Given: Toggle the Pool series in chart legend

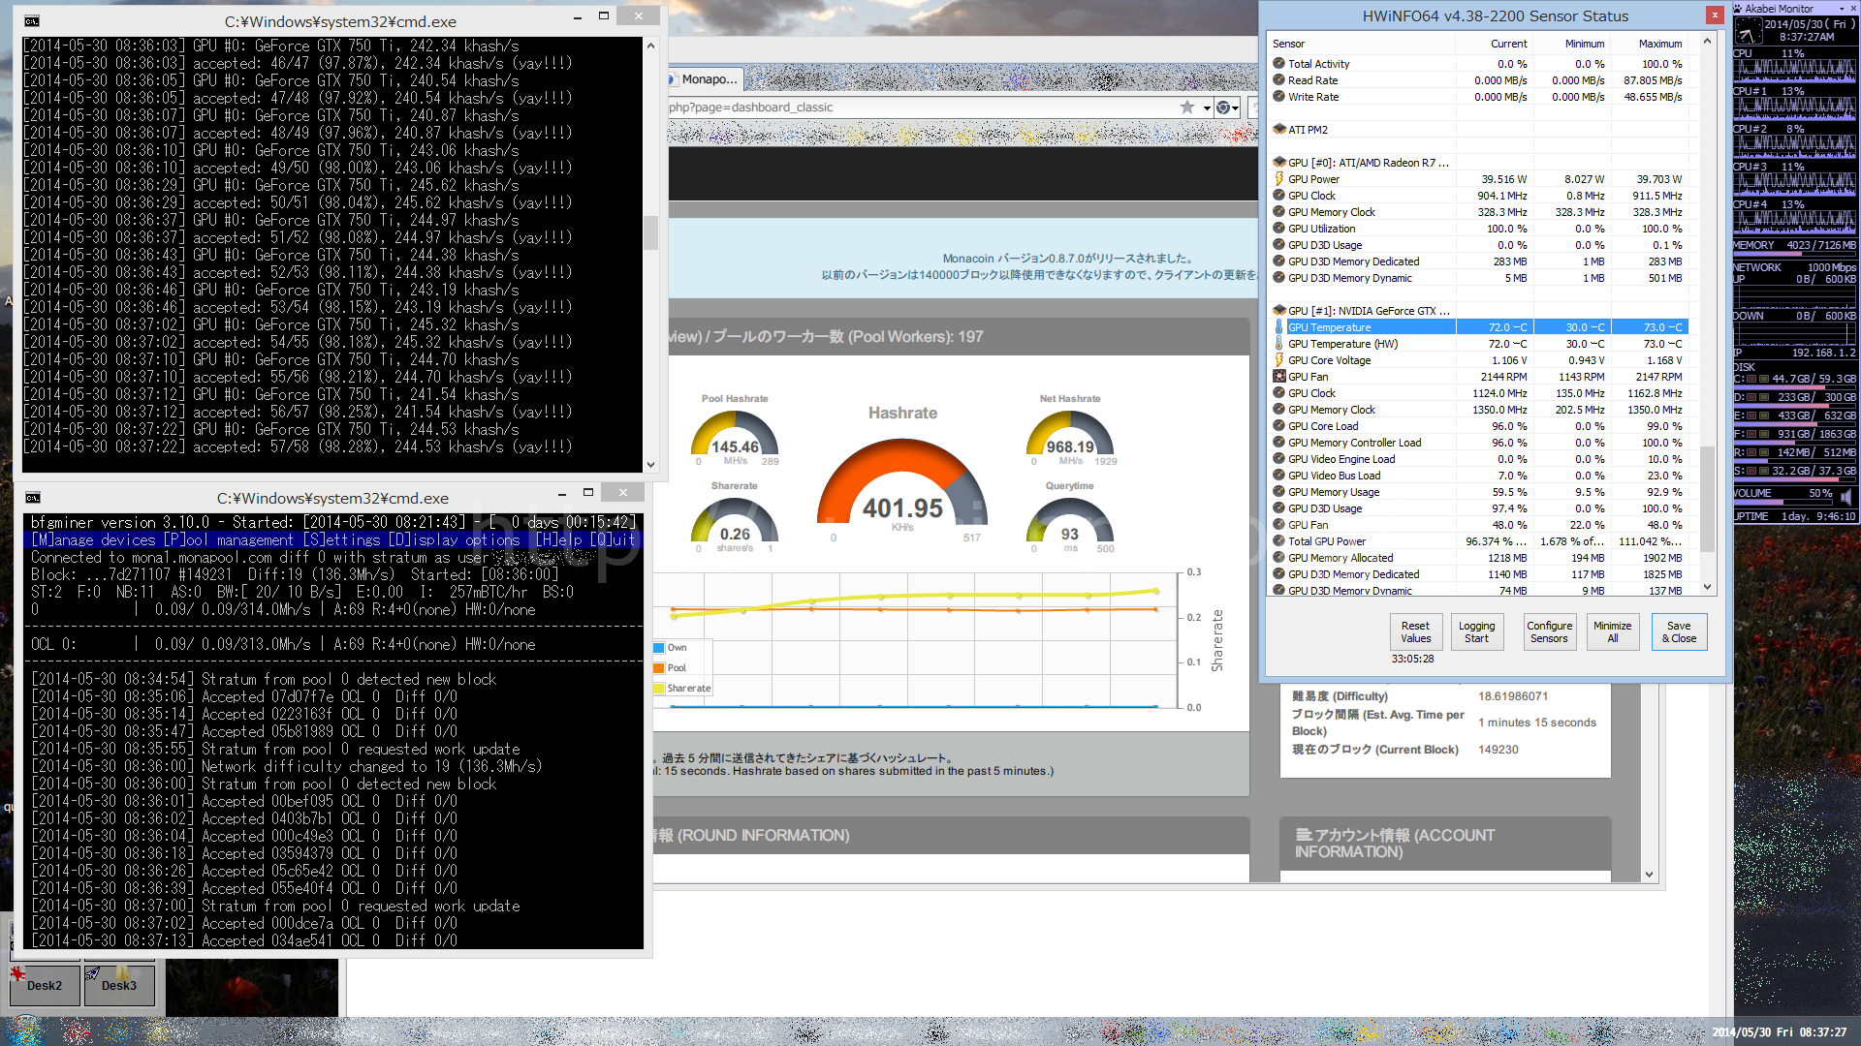Looking at the screenshot, I should point(671,668).
